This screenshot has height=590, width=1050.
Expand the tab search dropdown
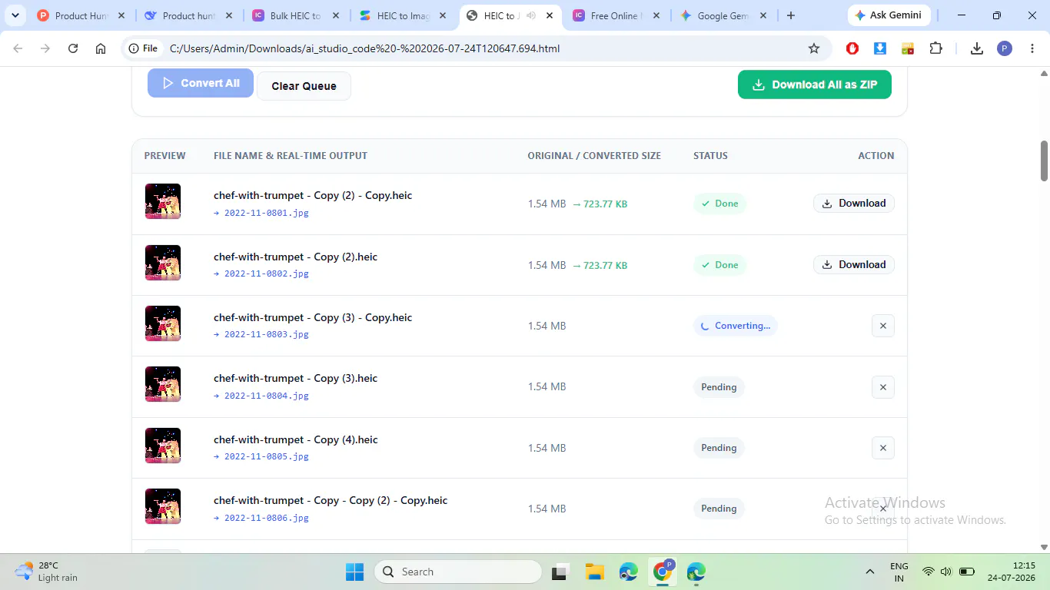pyautogui.click(x=15, y=15)
